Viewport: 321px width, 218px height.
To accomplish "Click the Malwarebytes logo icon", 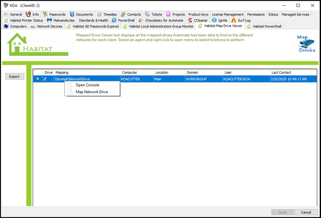I will pyautogui.click(x=49, y=20).
